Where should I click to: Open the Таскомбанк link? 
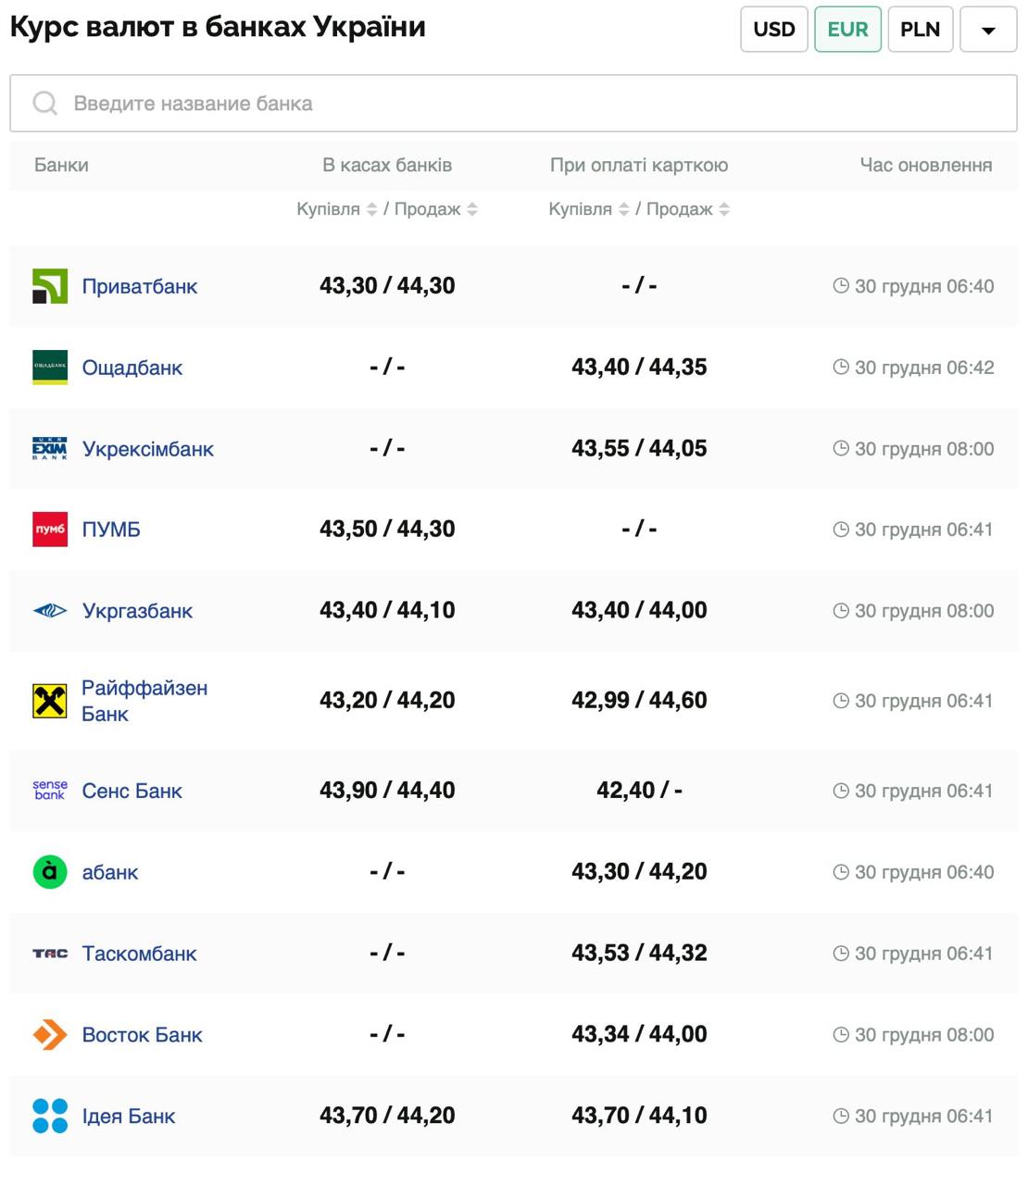139,954
